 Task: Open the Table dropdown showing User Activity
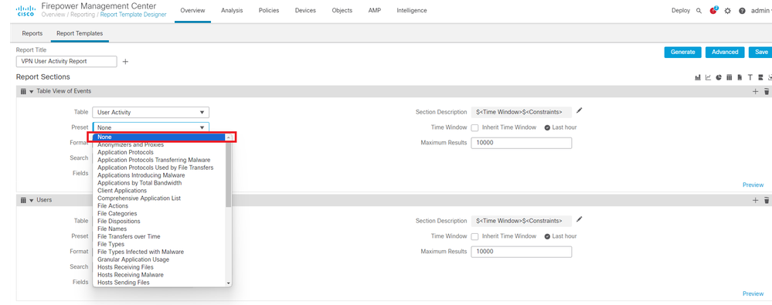pyautogui.click(x=151, y=112)
